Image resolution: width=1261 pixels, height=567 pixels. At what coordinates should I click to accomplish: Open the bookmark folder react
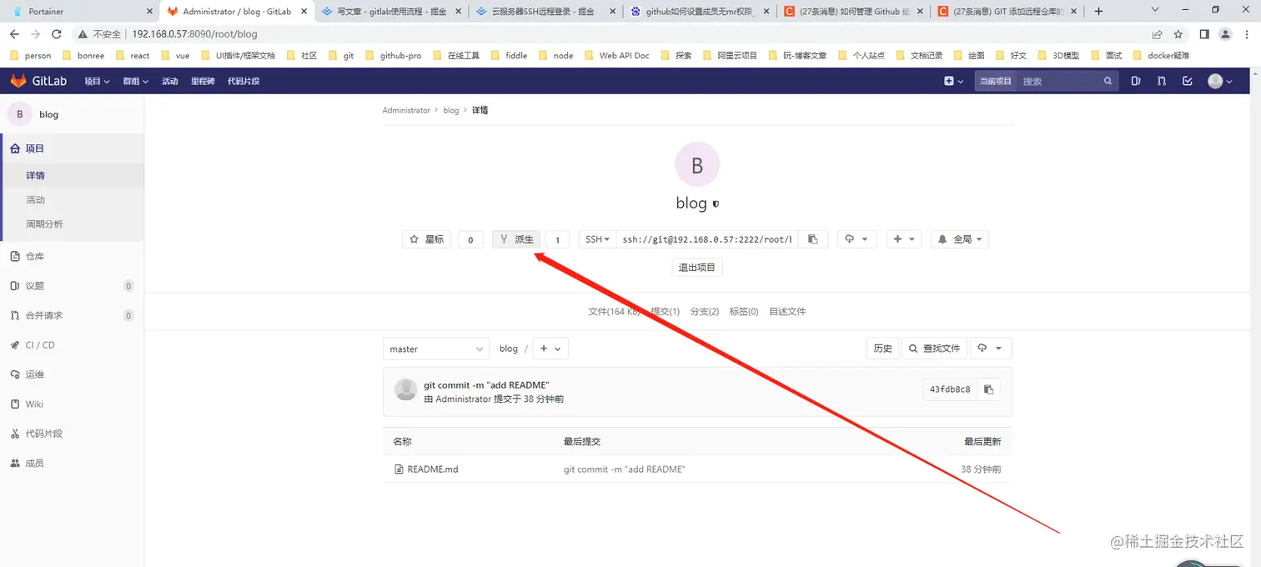click(133, 55)
